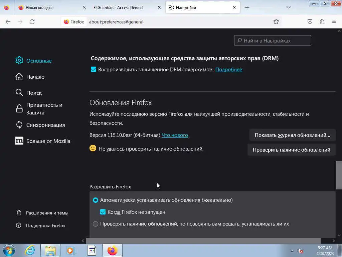Viewport: 342px width, 257px height.
Task: Open Расширения и темы link
Action: click(x=42, y=212)
